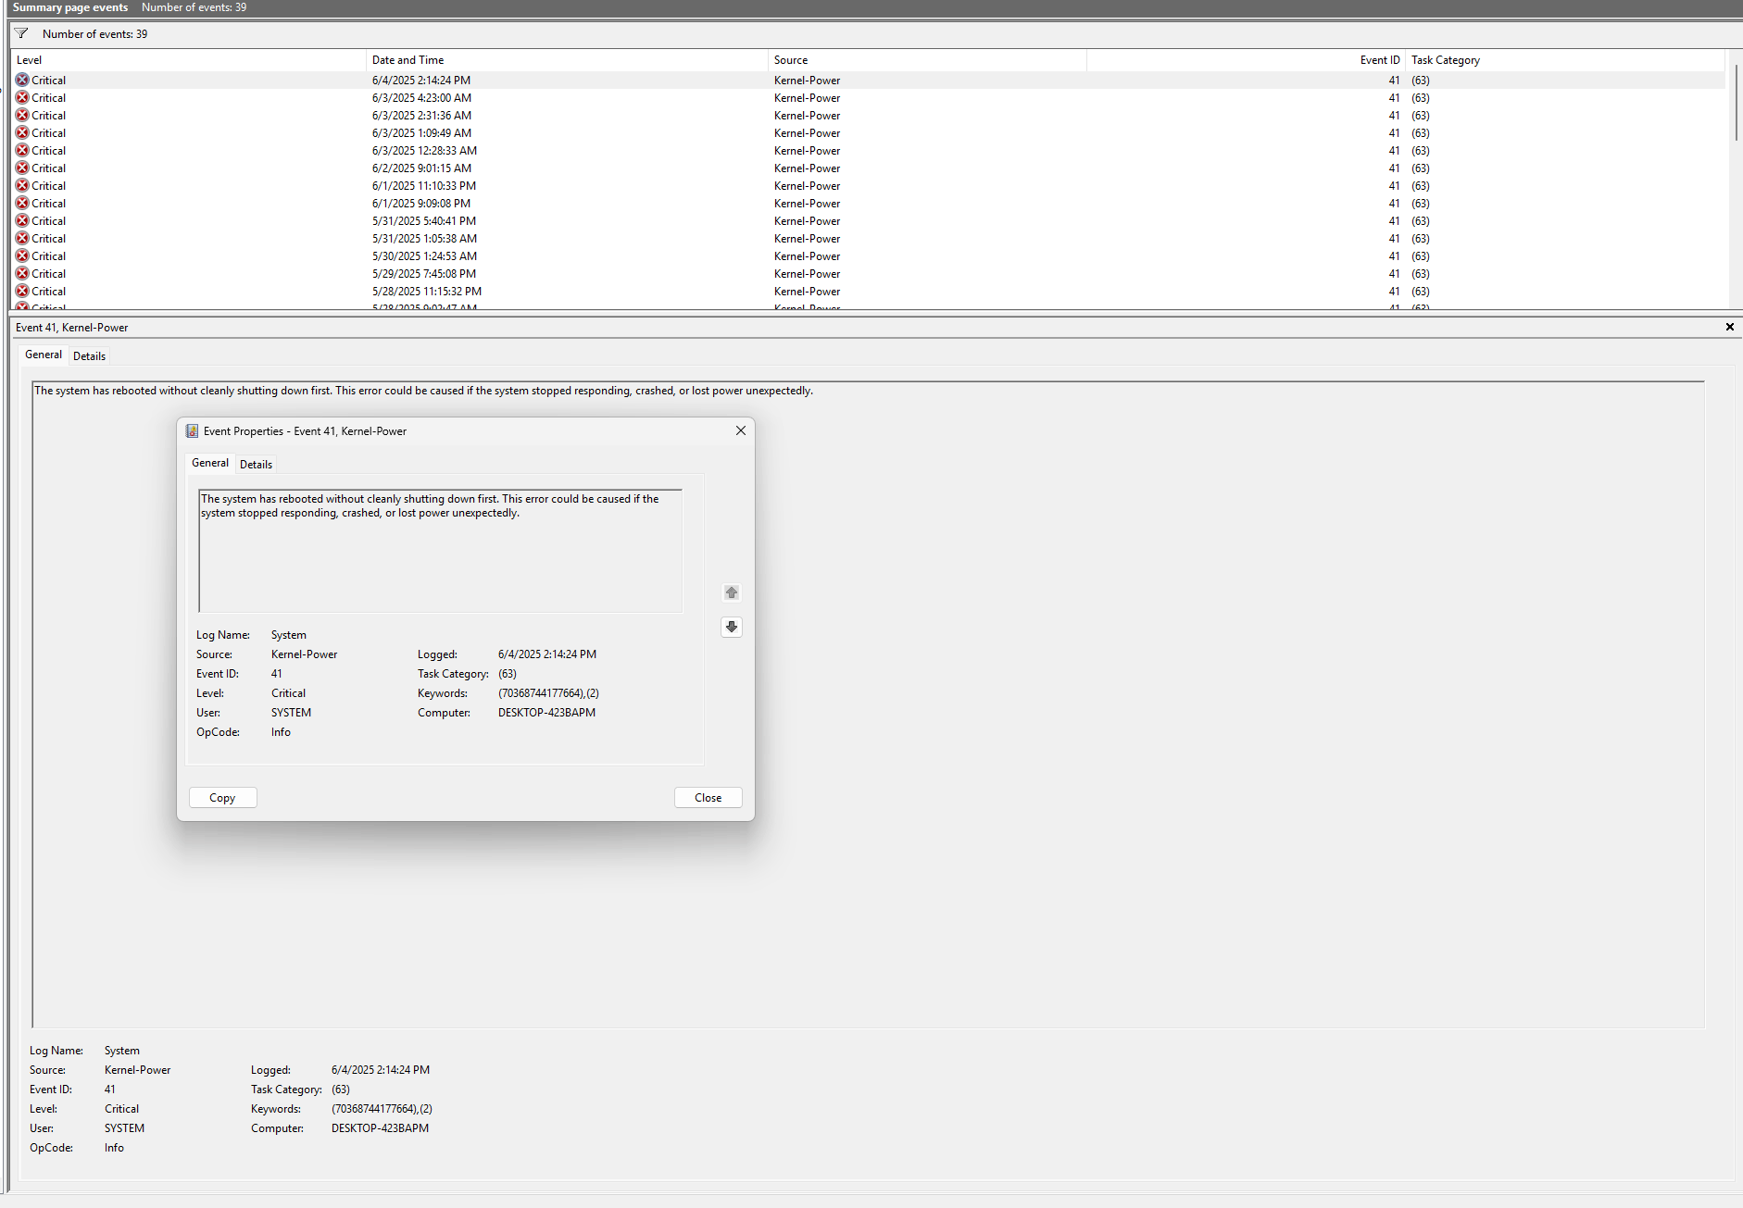
Task: Sort by the Level column header
Action: (x=189, y=60)
